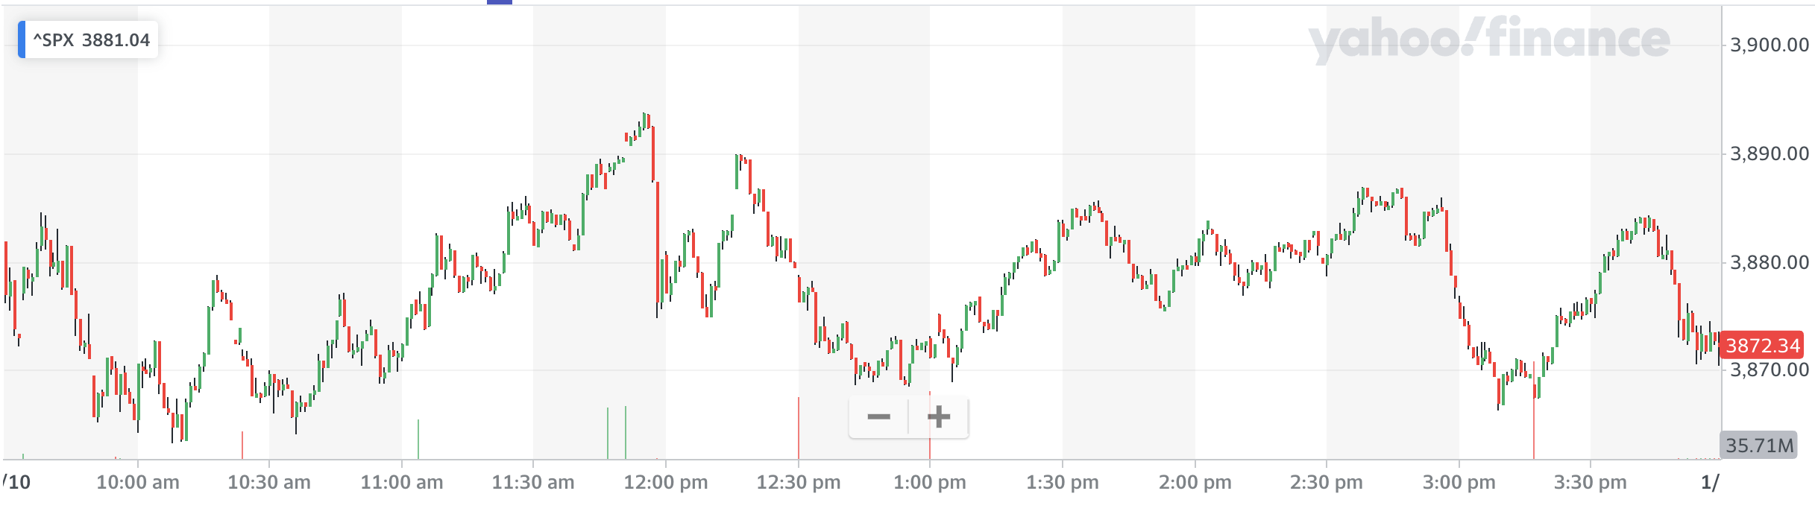The image size is (1815, 523).
Task: Select the ^SPX 3881.04 legend label
Action: (x=92, y=40)
